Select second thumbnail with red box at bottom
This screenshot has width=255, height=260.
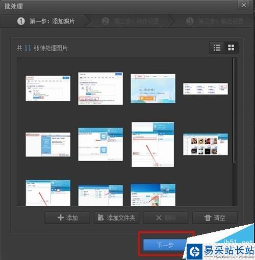point(100,89)
